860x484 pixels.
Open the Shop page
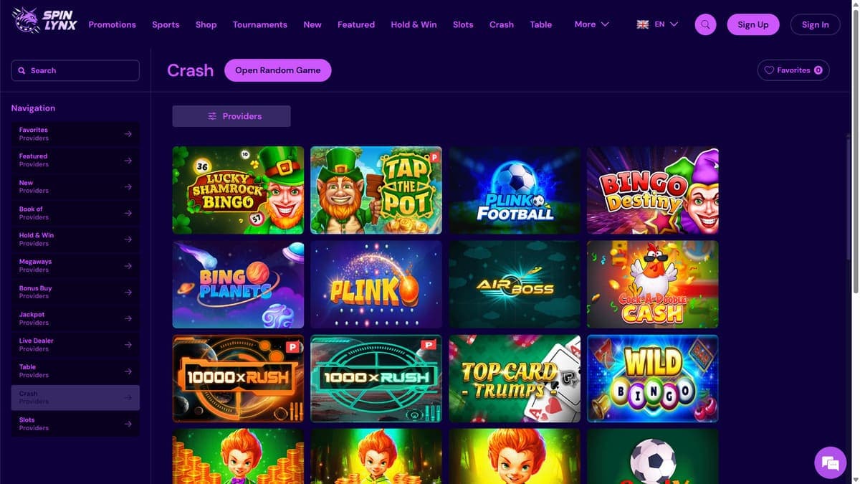click(206, 24)
